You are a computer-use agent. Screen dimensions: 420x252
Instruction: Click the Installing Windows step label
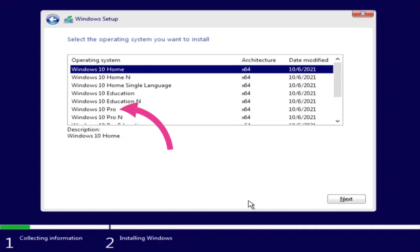tap(146, 238)
